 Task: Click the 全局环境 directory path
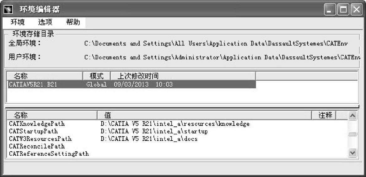pyautogui.click(x=216, y=44)
